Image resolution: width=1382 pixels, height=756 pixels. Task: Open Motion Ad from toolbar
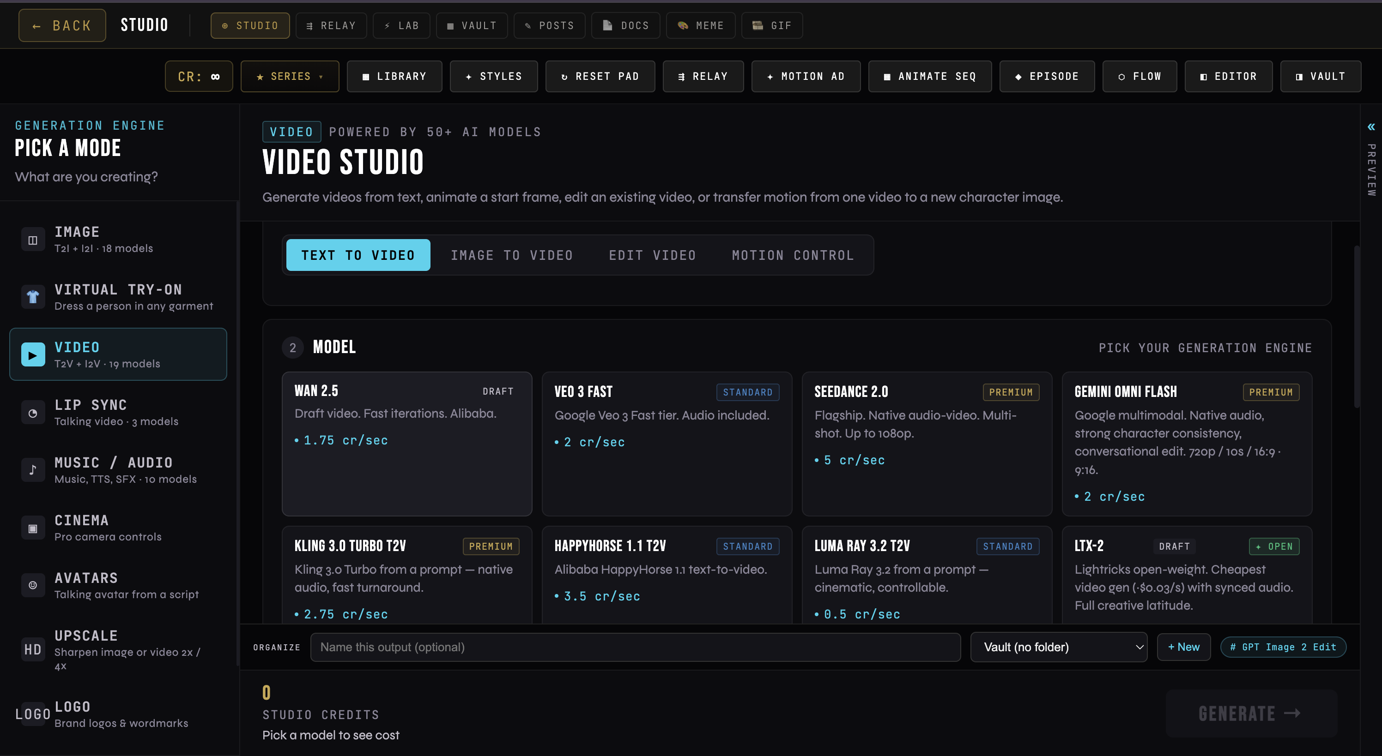pyautogui.click(x=806, y=76)
